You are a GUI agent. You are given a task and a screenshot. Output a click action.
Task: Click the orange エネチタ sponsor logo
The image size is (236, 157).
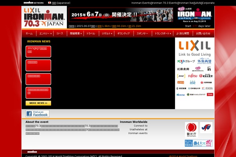(181, 82)
